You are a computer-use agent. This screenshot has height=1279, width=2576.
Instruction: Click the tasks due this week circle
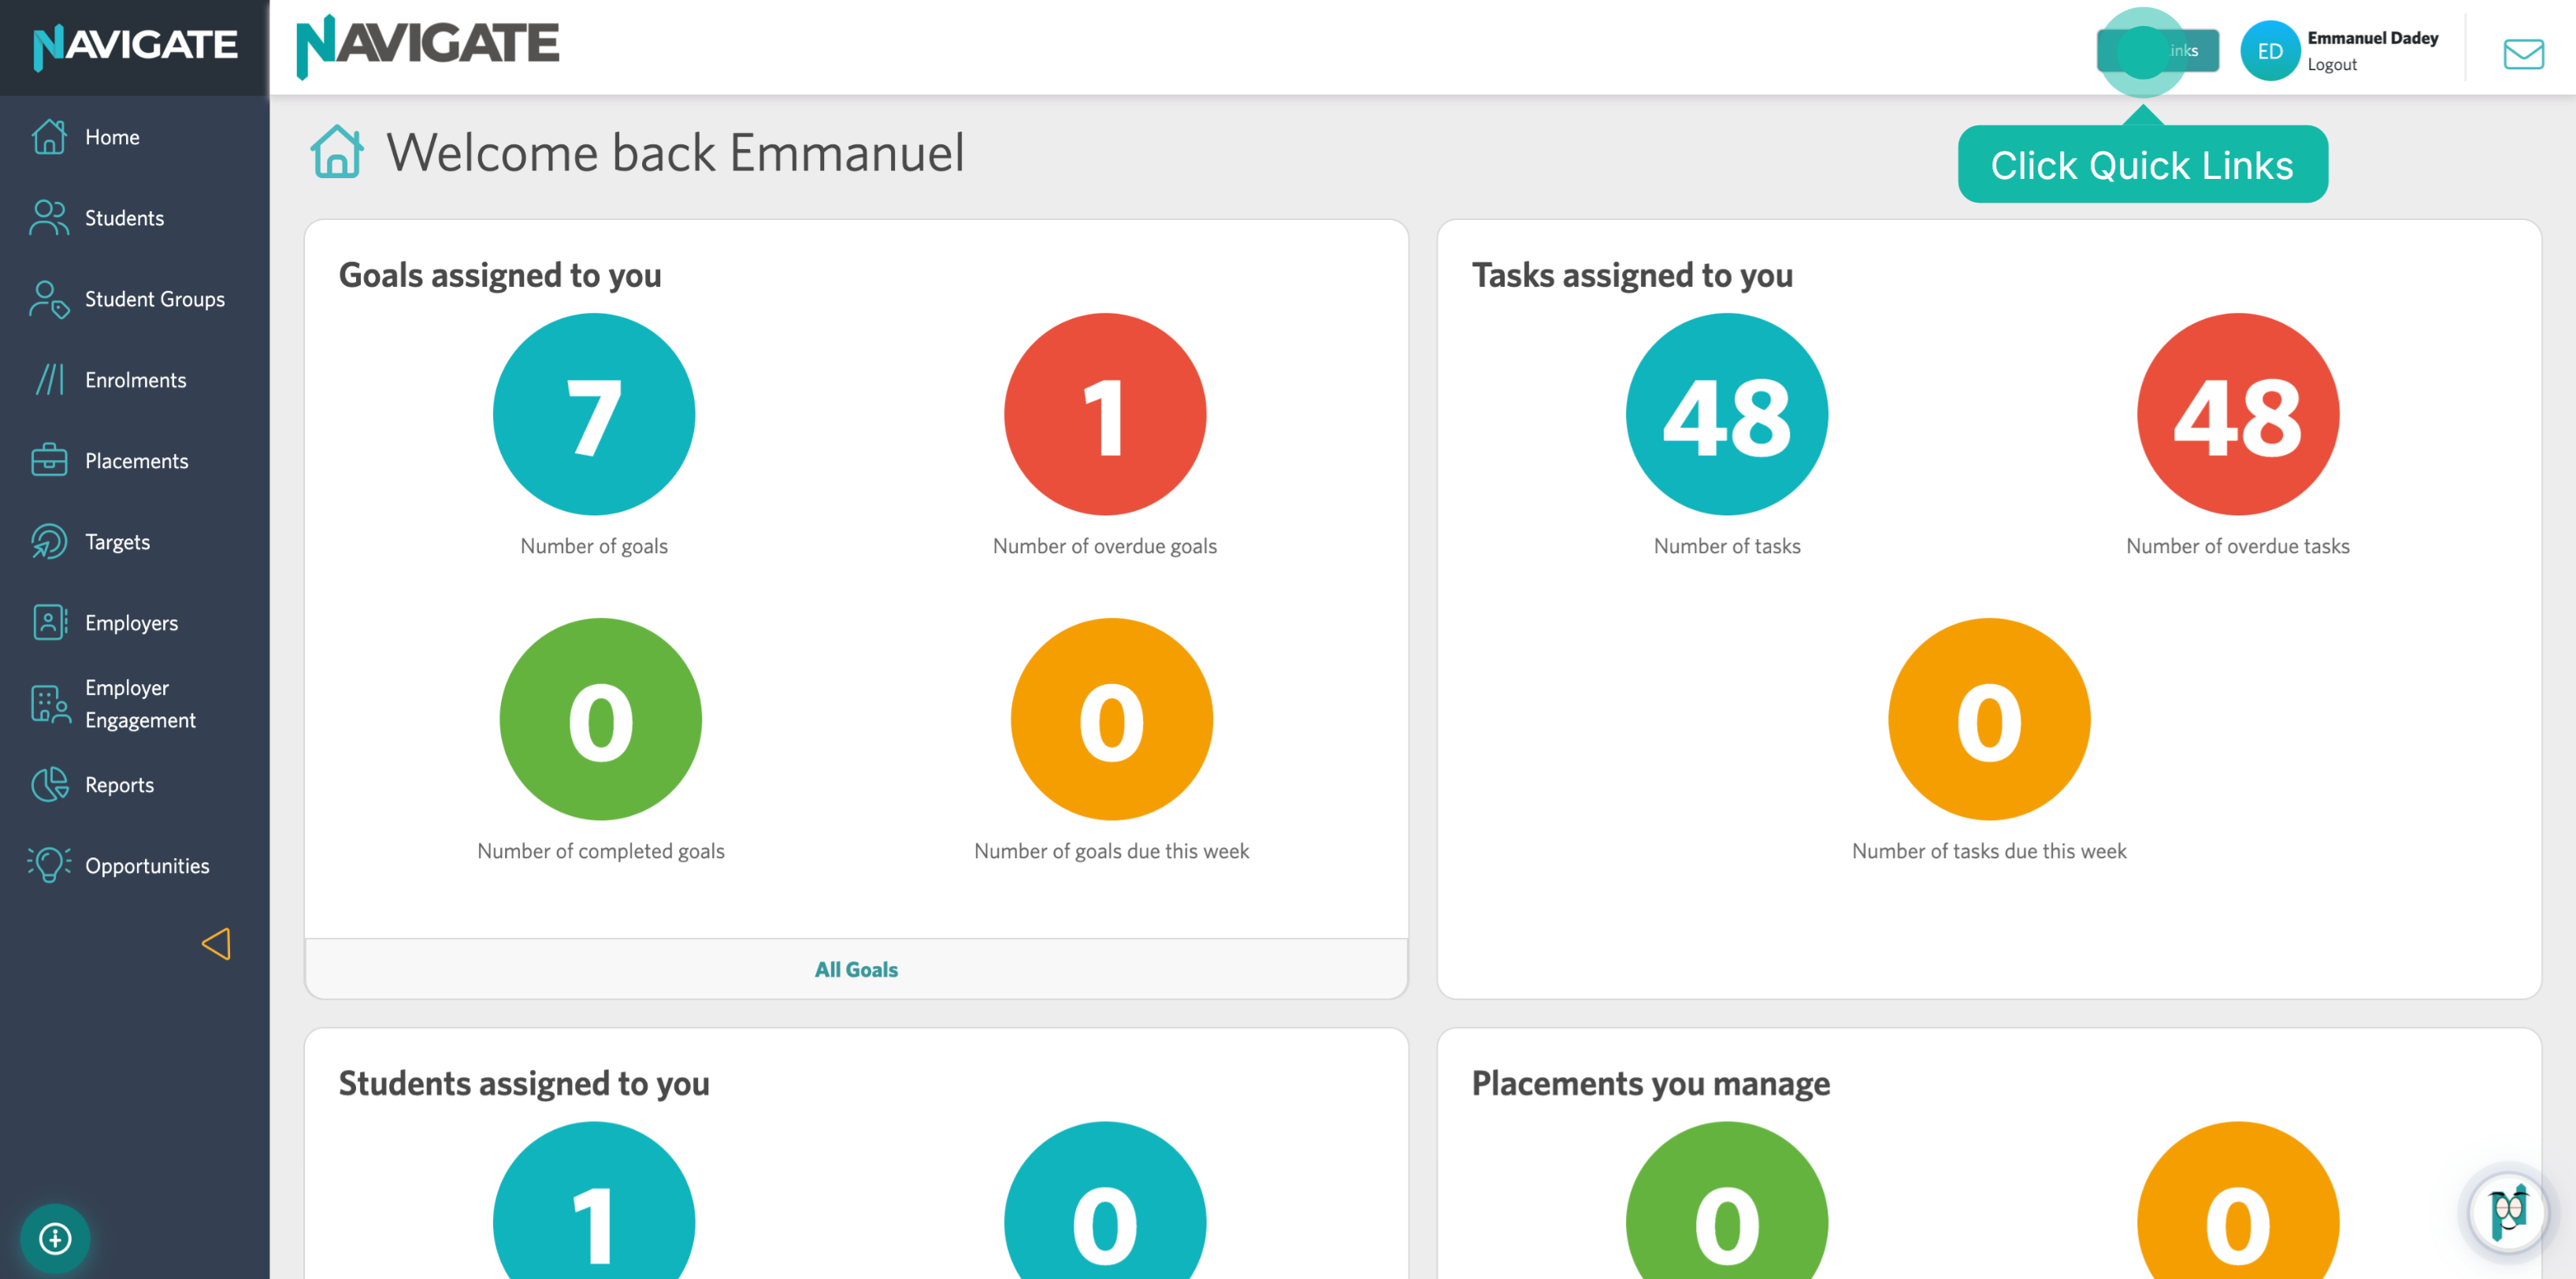pos(1989,719)
